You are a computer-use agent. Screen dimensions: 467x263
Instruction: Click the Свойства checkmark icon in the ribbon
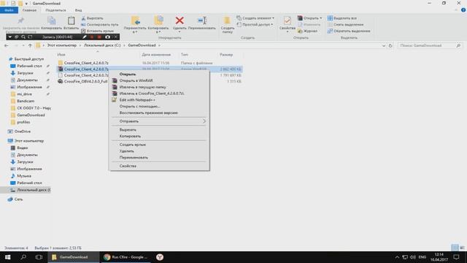tap(287, 20)
